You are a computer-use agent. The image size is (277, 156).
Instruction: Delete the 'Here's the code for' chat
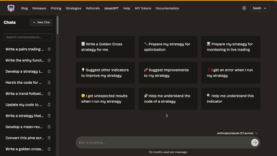49,83
